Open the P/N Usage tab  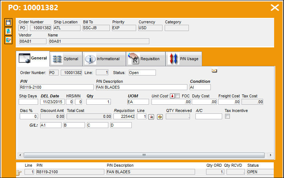(x=184, y=59)
